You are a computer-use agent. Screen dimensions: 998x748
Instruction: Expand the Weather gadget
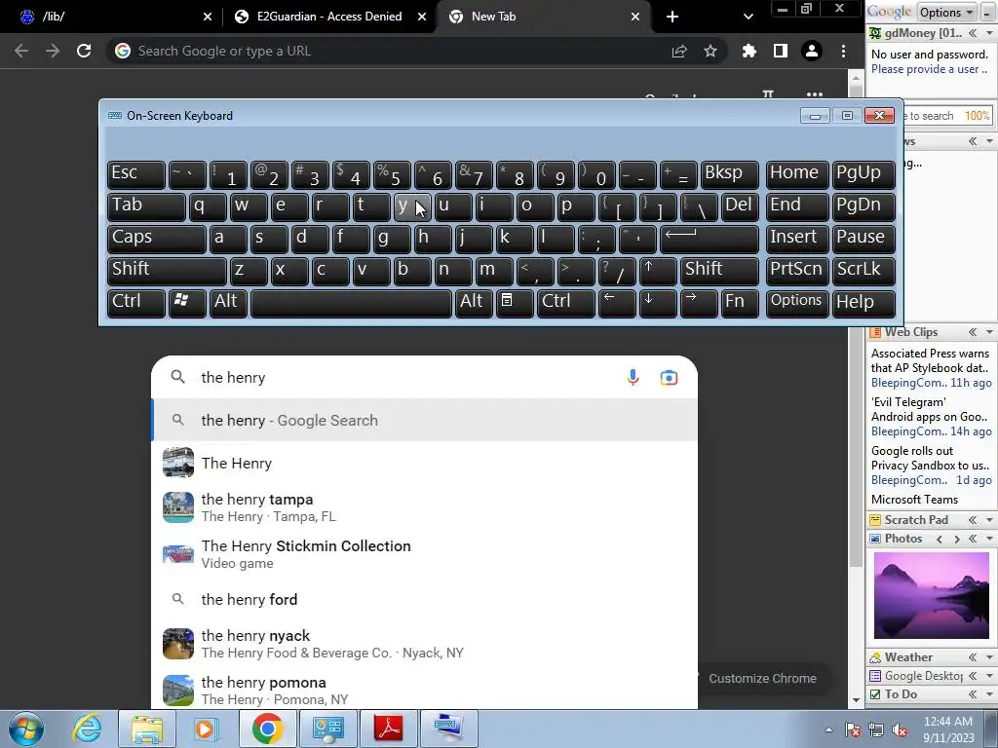pos(973,657)
